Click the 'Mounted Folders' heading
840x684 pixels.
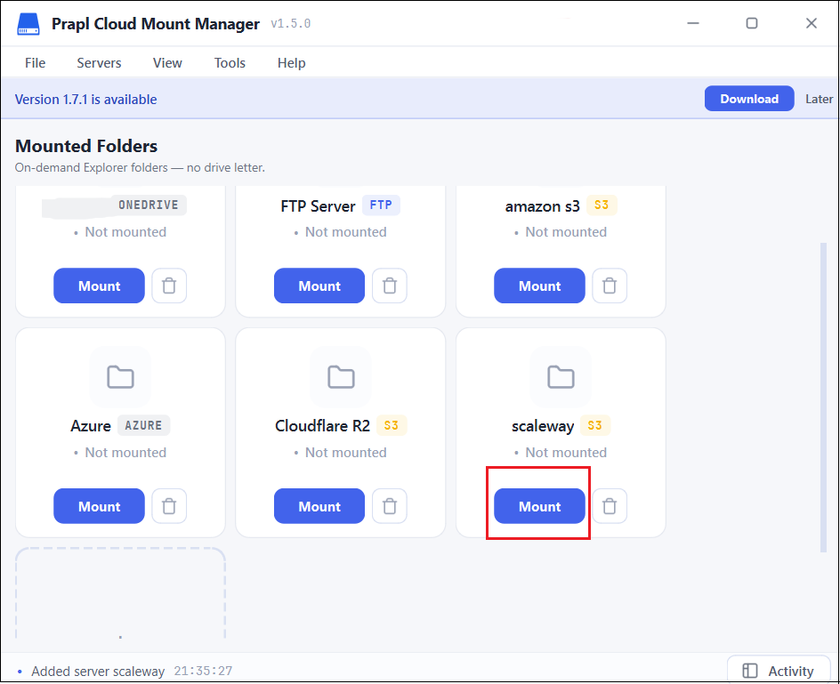(86, 146)
